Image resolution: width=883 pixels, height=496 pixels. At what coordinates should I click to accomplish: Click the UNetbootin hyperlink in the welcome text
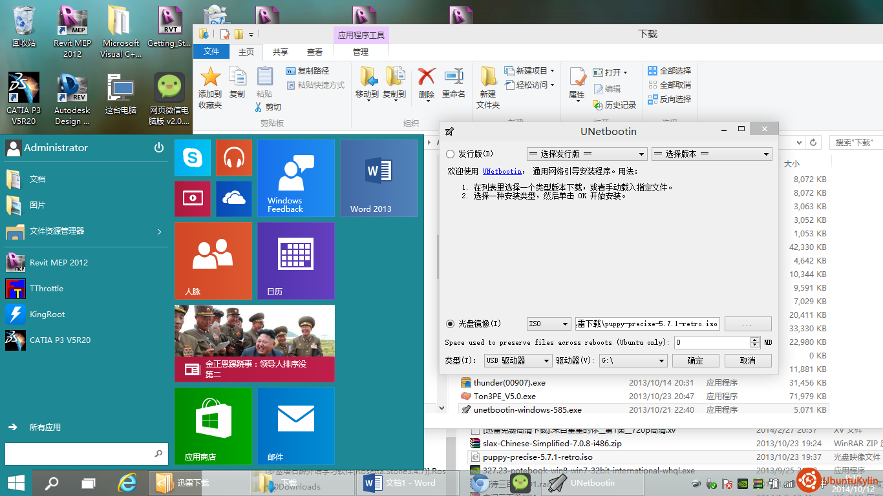(502, 172)
